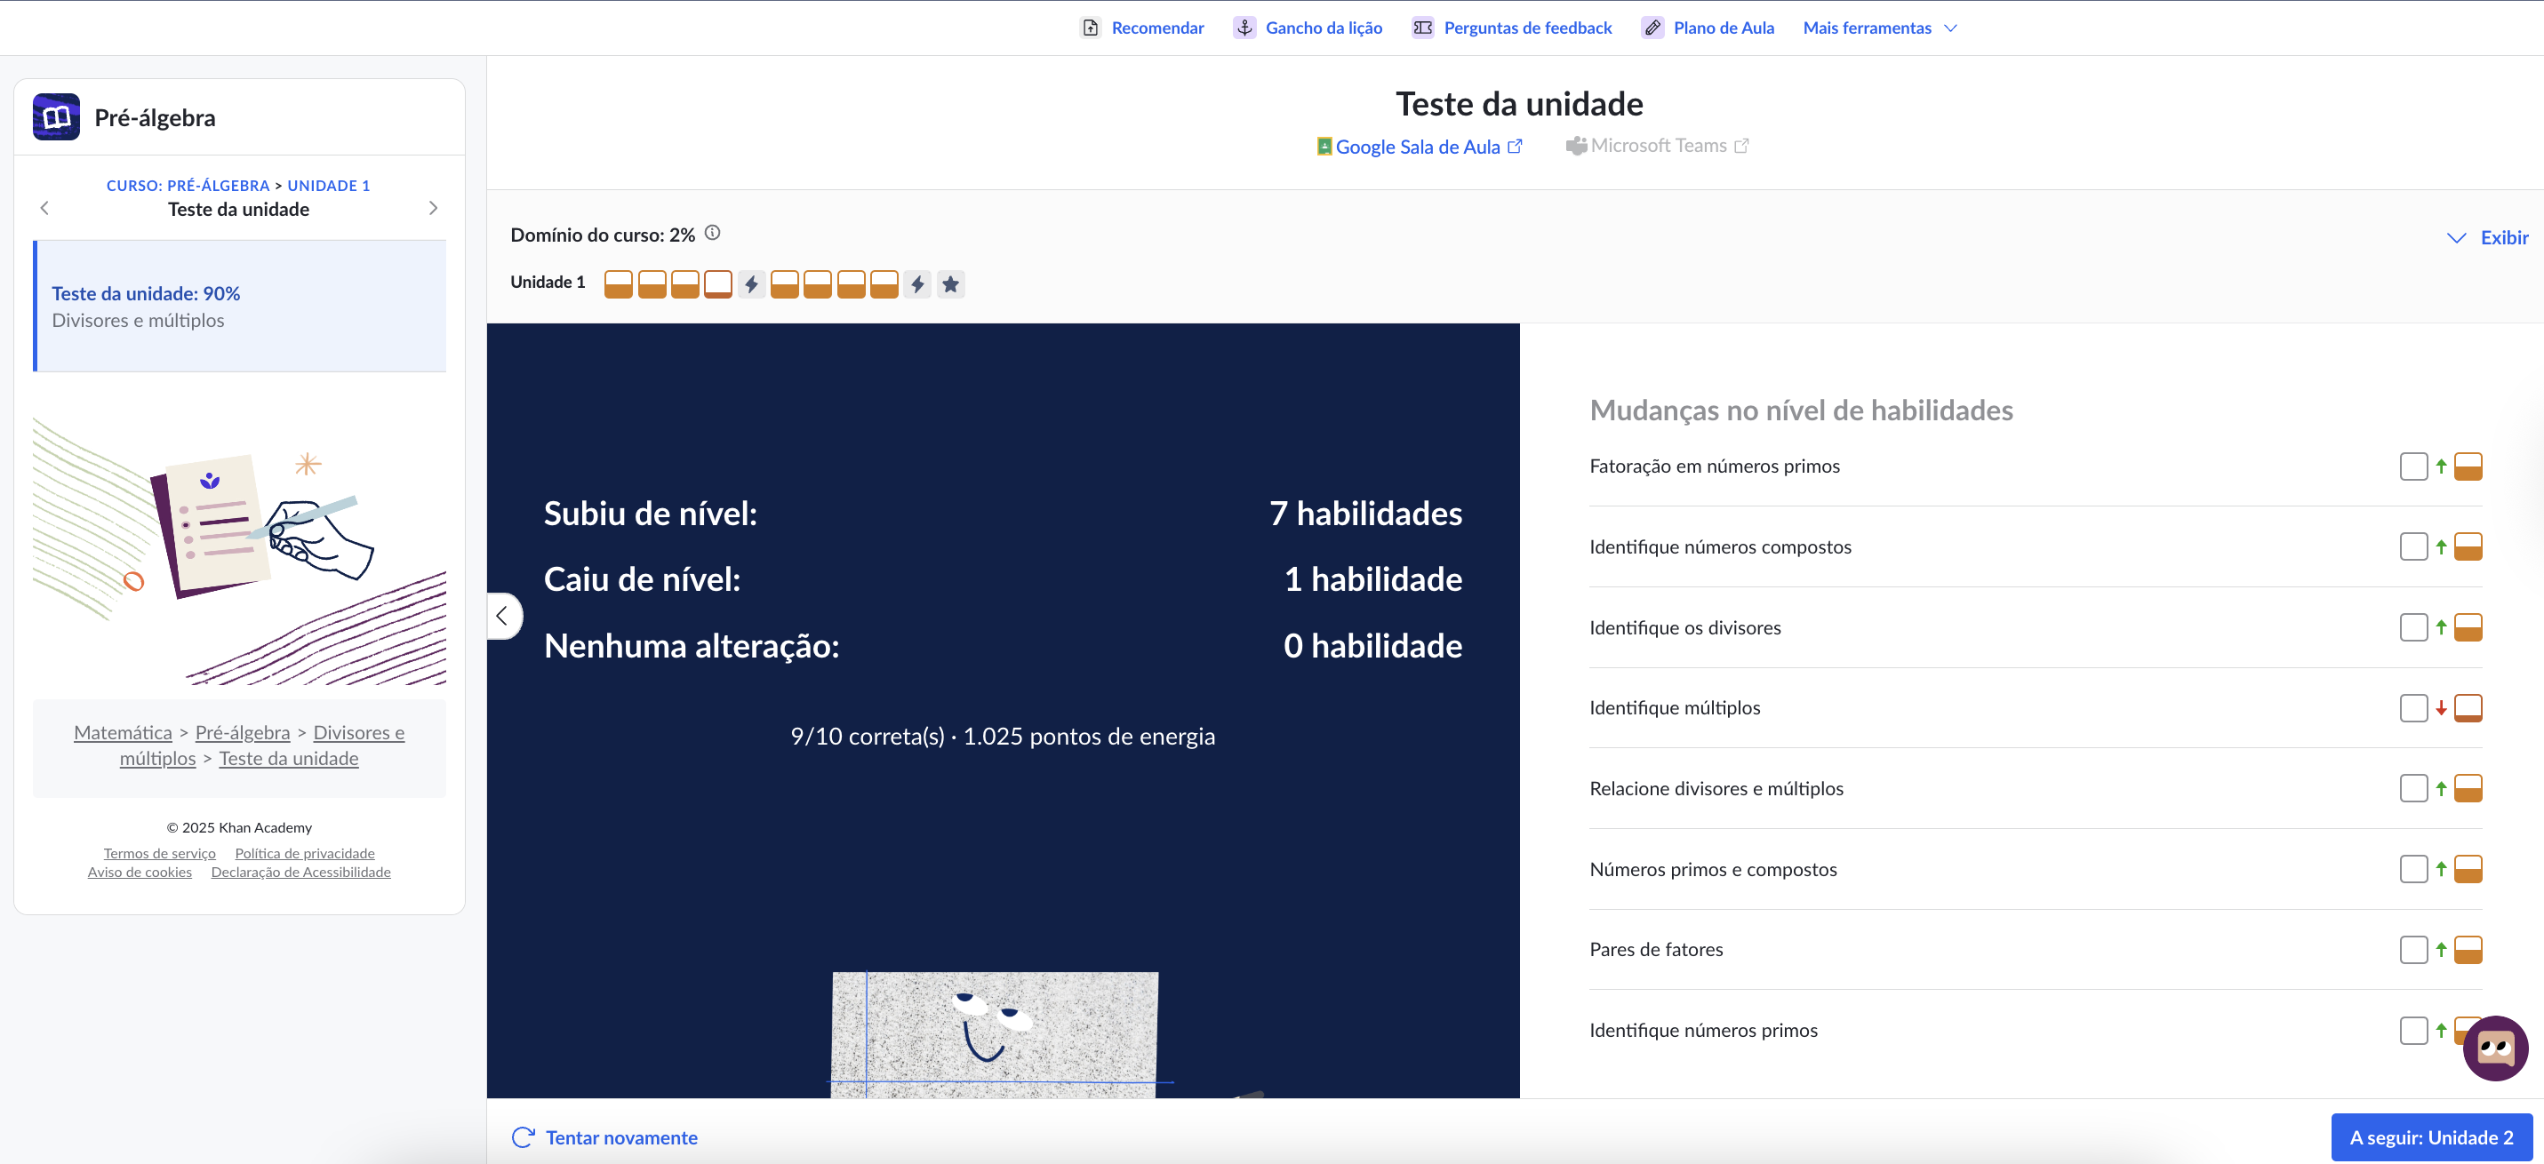Click the fourth skill box in Unidade 1 progress
This screenshot has width=2544, height=1164.
coord(718,284)
